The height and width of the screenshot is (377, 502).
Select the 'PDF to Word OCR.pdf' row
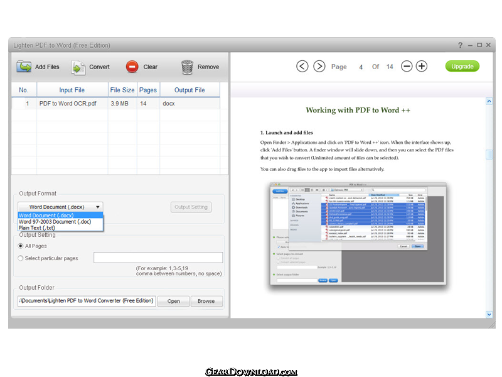tap(115, 104)
